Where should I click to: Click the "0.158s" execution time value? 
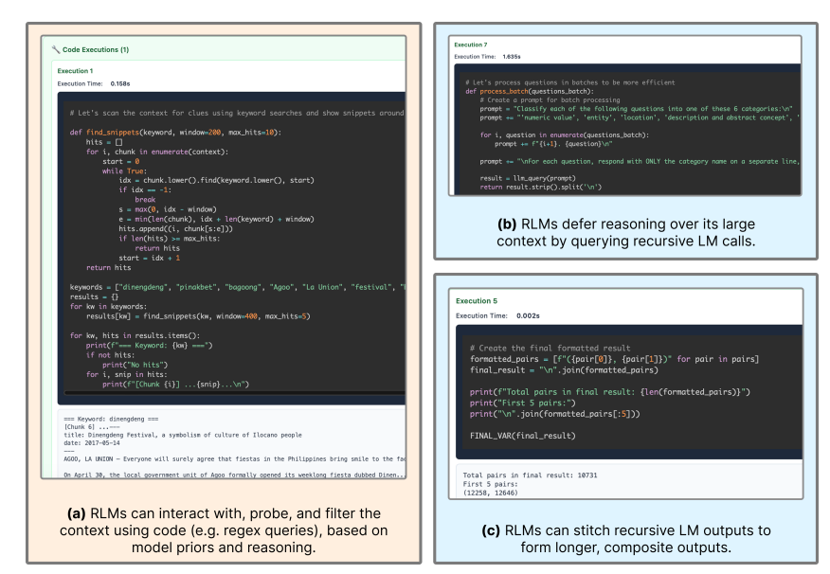click(x=120, y=83)
